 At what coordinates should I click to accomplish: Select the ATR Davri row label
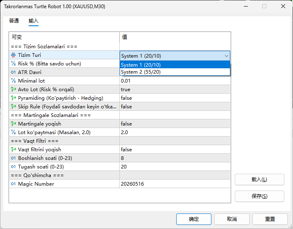(x=30, y=72)
